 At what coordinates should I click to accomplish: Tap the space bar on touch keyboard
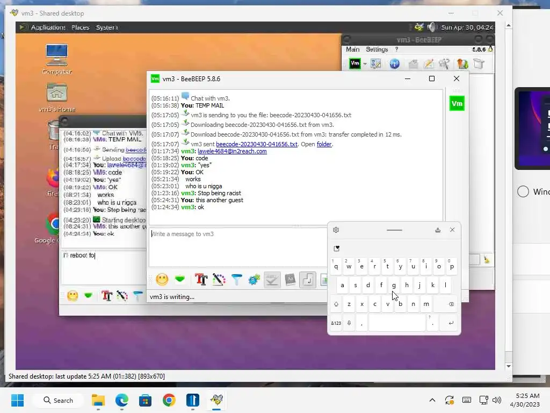tap(397, 323)
